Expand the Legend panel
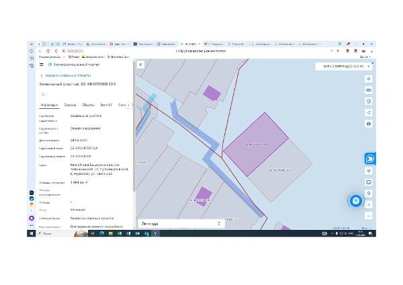The image size is (403, 285). tap(181, 224)
